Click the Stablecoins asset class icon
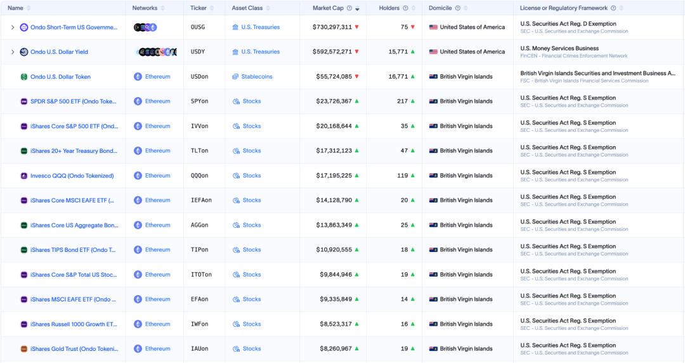Screen dimensions: 685x363 tap(235, 77)
